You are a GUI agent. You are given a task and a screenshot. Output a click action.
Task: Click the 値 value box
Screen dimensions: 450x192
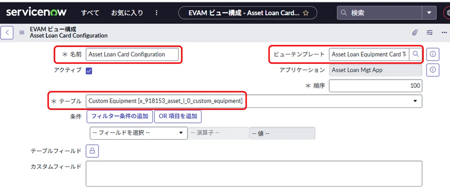pos(282,133)
